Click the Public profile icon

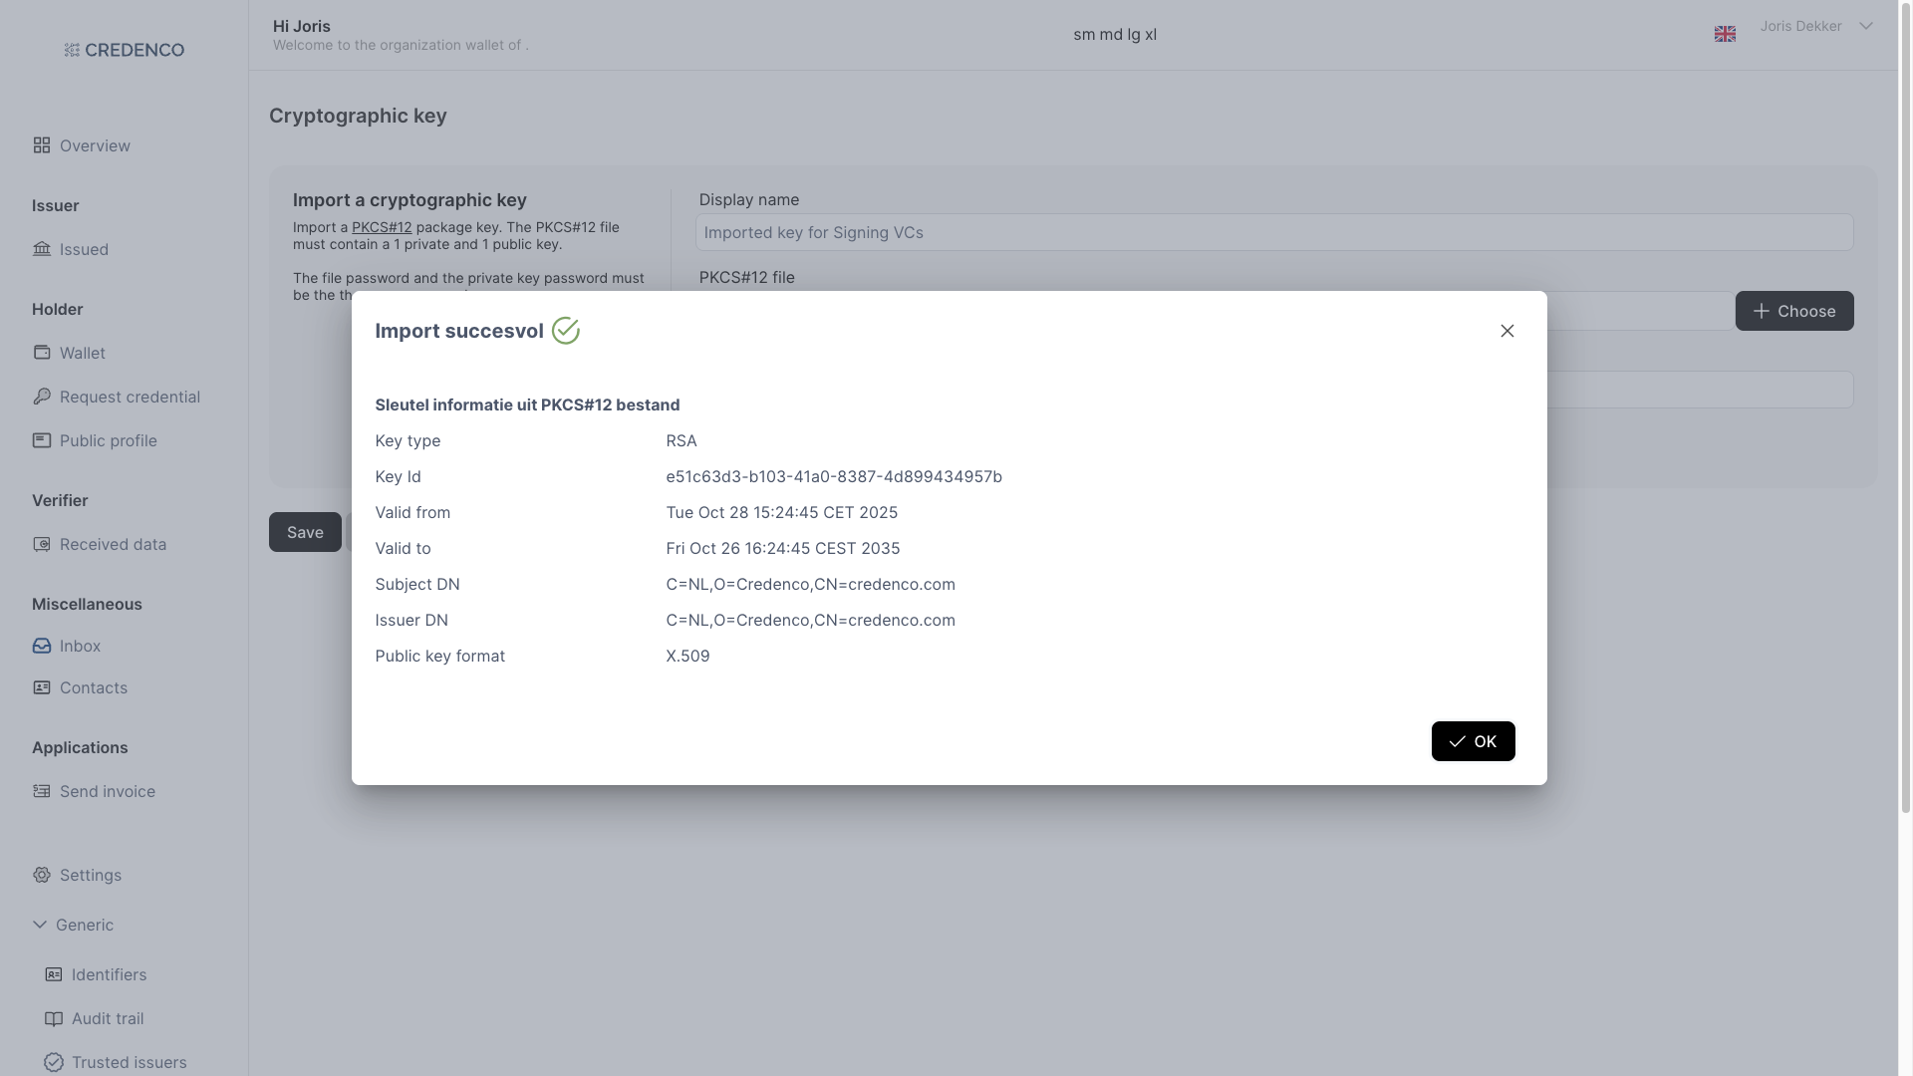[x=41, y=440]
